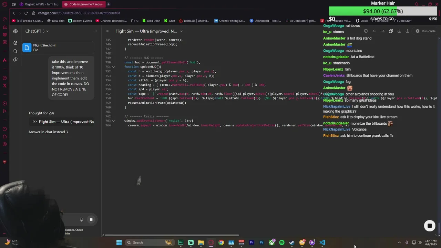Expand the 'Thought for 29s' reasoning
Screen dimensions: 441x248
click(41, 113)
